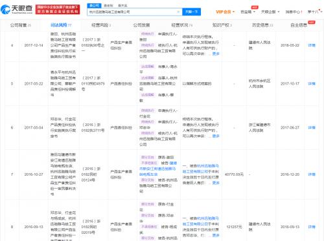Click 更多 in the 2017-05-04 case result
The width and height of the screenshot is (324, 241).
(x=216, y=136)
